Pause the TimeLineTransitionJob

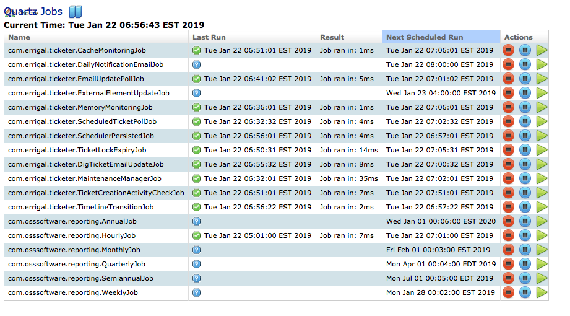pyautogui.click(x=525, y=207)
